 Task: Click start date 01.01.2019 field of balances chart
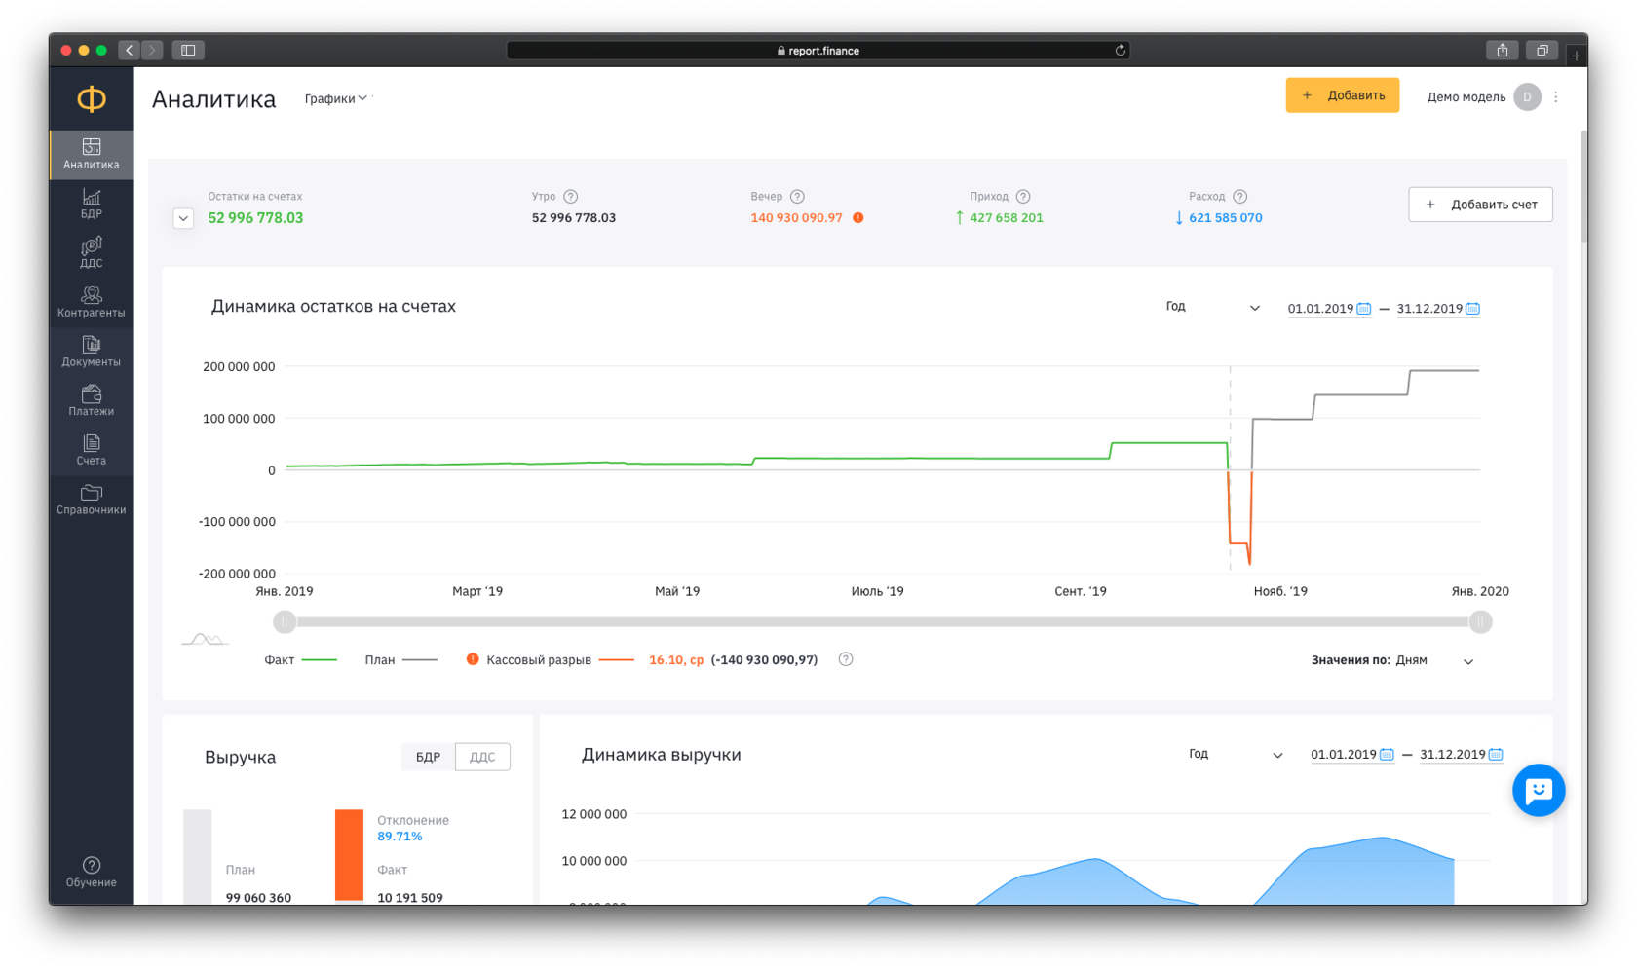click(x=1329, y=309)
